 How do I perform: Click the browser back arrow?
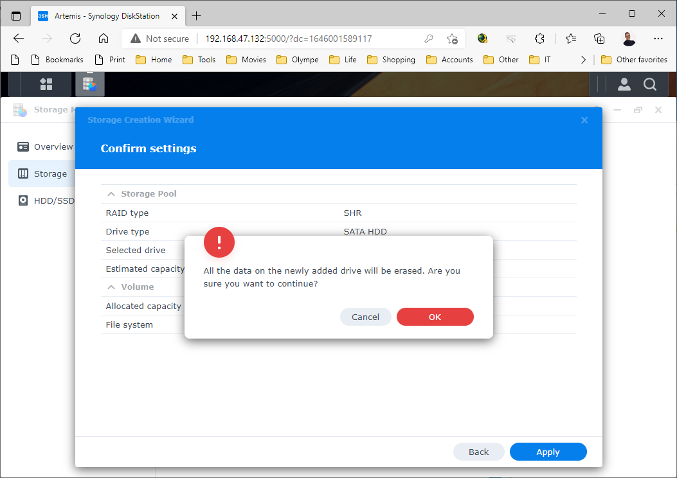(19, 39)
